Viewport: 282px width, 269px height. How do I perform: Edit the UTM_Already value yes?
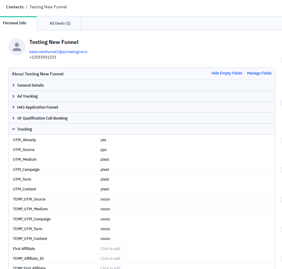tap(103, 140)
